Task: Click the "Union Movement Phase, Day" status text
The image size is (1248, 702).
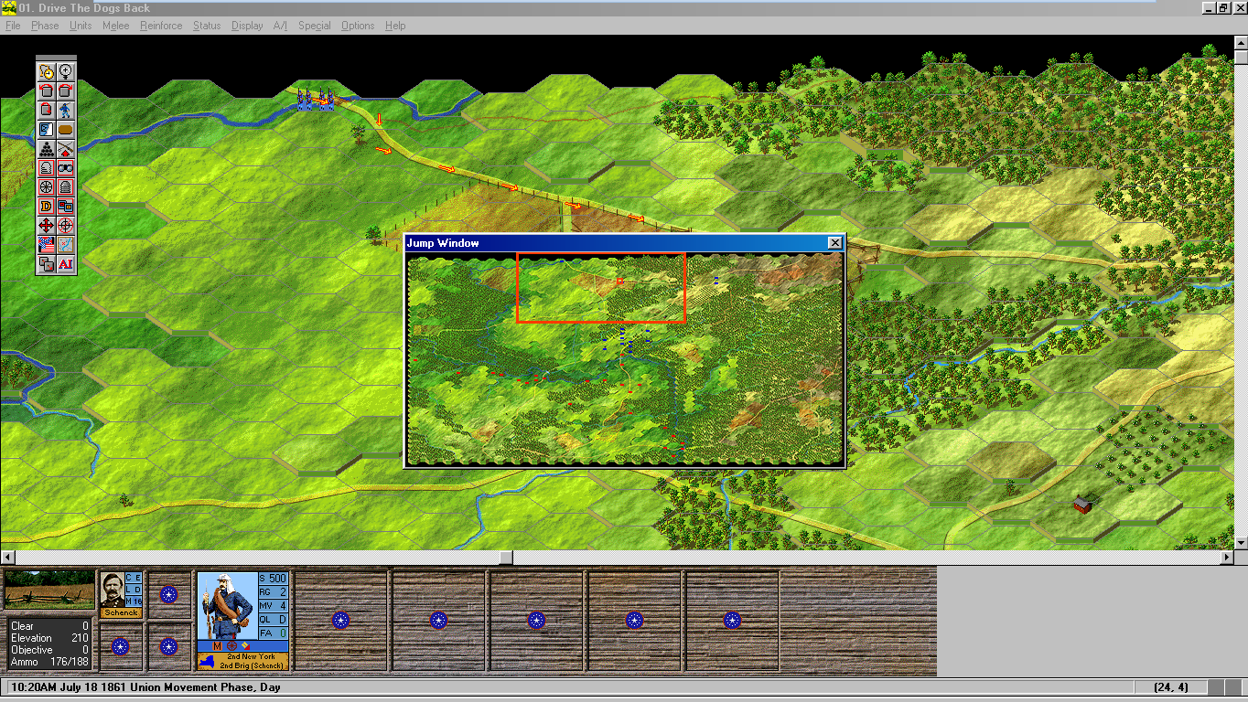Action: click(206, 687)
